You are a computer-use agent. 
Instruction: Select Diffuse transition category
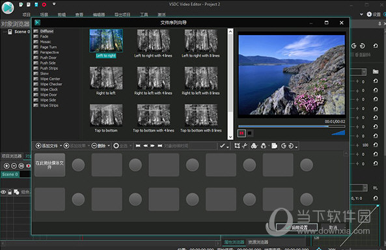pyautogui.click(x=44, y=31)
